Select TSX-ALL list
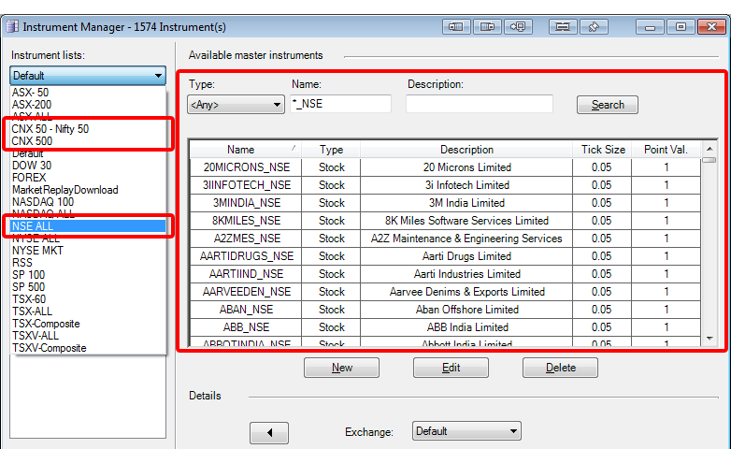731x449 pixels. click(32, 311)
